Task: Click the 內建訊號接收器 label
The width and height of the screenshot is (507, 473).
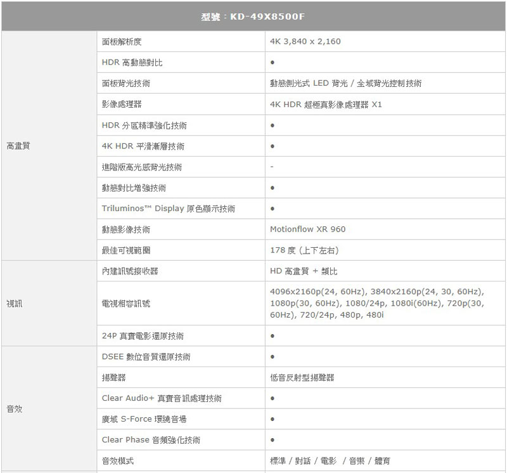Action: [130, 271]
